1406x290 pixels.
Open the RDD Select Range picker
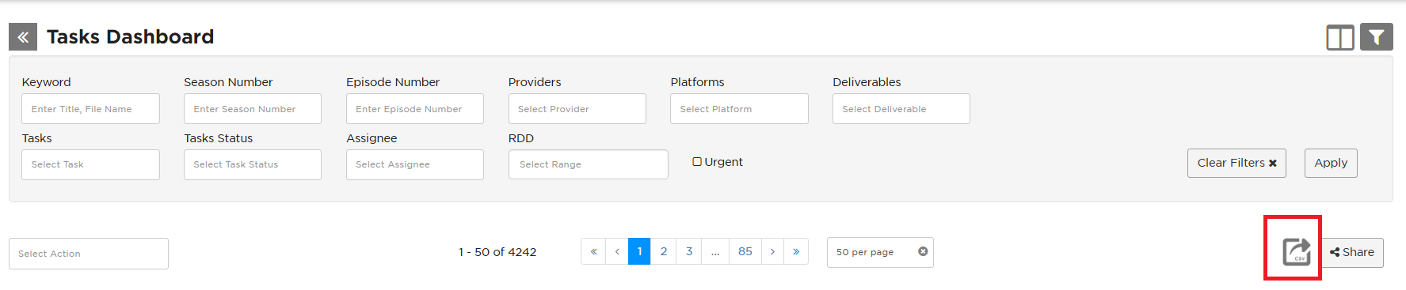click(x=589, y=164)
